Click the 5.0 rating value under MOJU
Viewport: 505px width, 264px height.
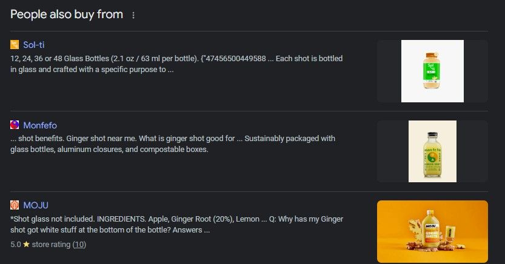coord(16,245)
